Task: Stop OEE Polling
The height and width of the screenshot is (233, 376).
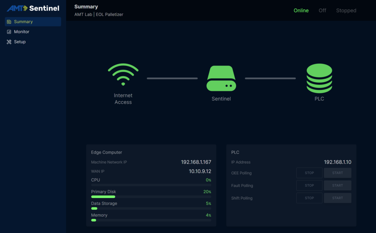Action: point(309,173)
